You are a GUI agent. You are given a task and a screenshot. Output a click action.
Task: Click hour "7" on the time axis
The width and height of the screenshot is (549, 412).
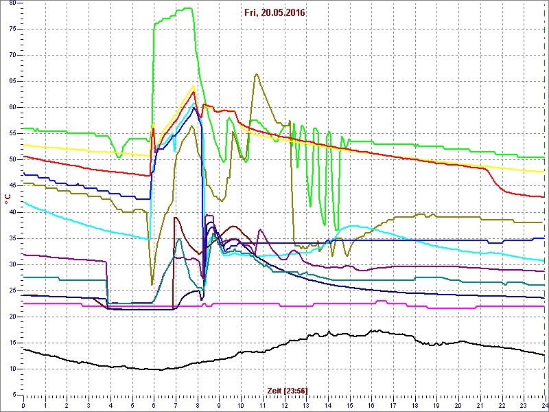tap(176, 405)
